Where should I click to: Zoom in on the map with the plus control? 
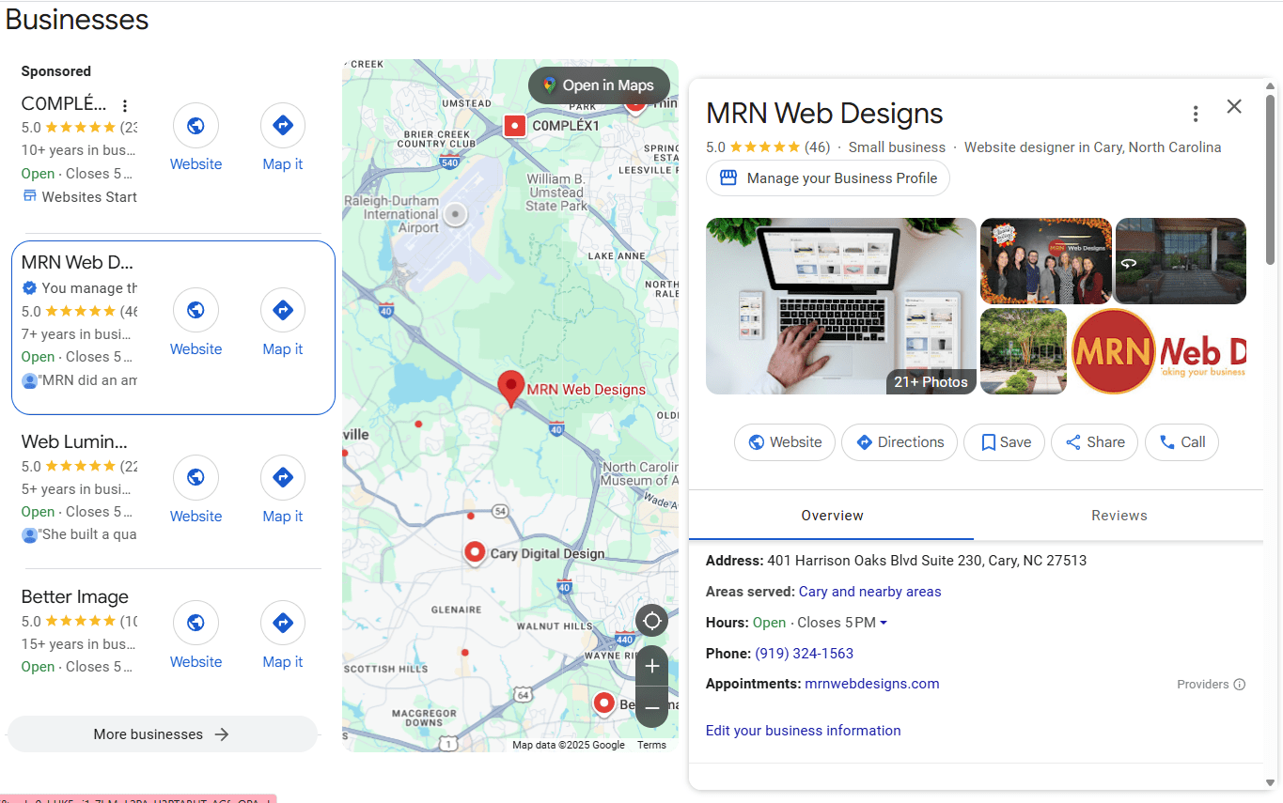click(x=651, y=666)
